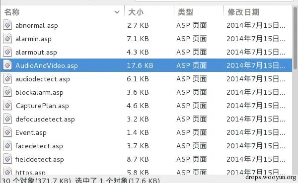Sort files by the 类型 column header
This screenshot has width=298, height=183.
185,12
